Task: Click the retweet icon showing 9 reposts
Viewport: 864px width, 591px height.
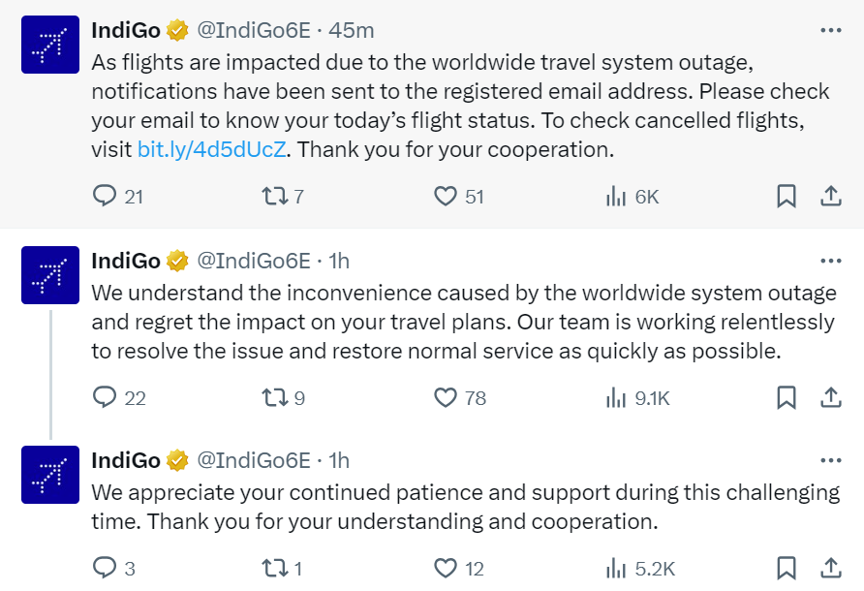Action: (x=272, y=397)
